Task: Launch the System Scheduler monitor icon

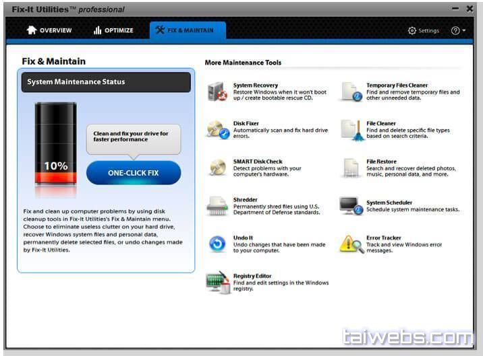Action: click(x=351, y=205)
